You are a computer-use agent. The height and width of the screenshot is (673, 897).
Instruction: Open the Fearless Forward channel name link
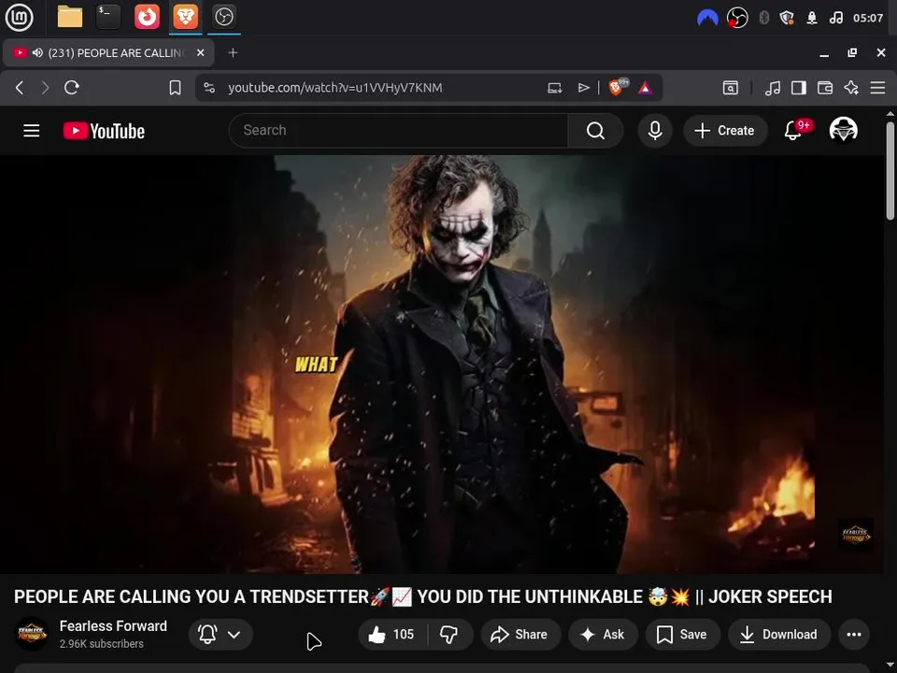coord(113,626)
